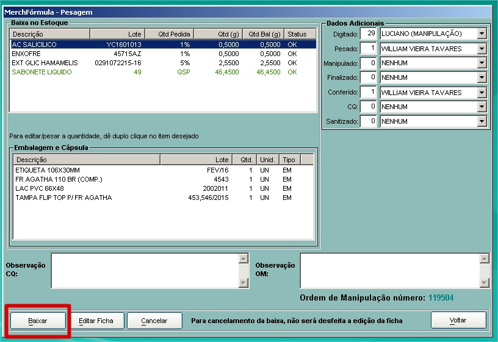The height and width of the screenshot is (342, 498).
Task: Focus the Observação OM text box
Action: point(389,270)
